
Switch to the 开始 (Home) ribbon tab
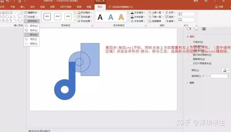(13, 7)
